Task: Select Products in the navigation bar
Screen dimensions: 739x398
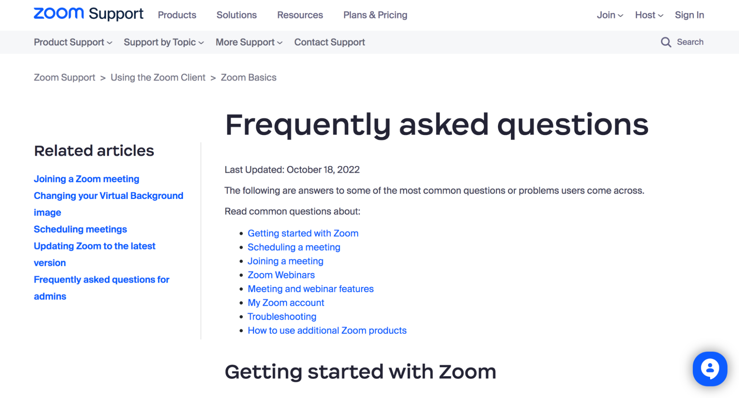Action: pos(177,15)
